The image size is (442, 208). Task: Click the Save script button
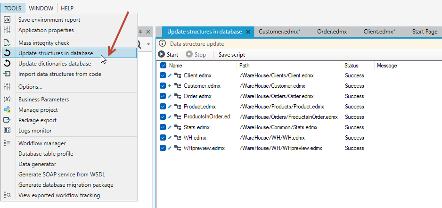point(232,54)
